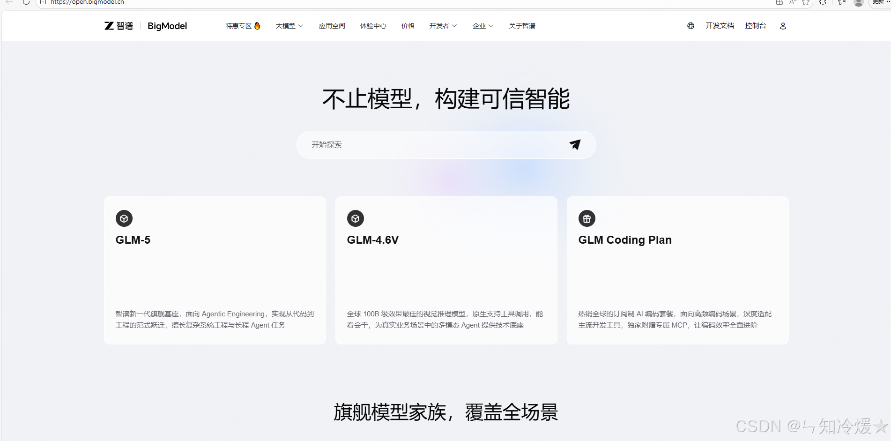Open the user account icon in the navbar
Screen dimensions: 891x441
[x=782, y=26]
